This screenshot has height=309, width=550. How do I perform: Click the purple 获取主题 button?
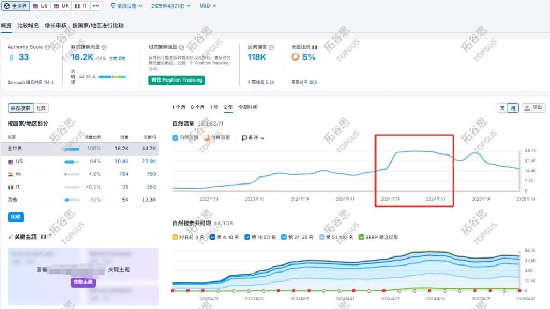pos(83,282)
